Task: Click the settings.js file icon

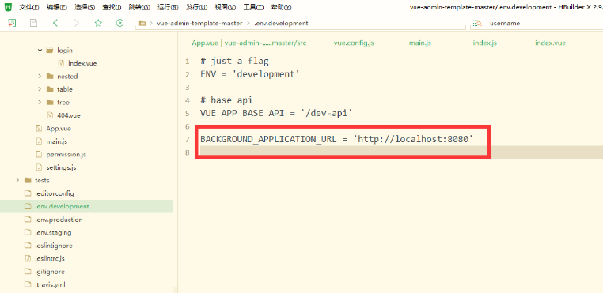Action: click(39, 167)
